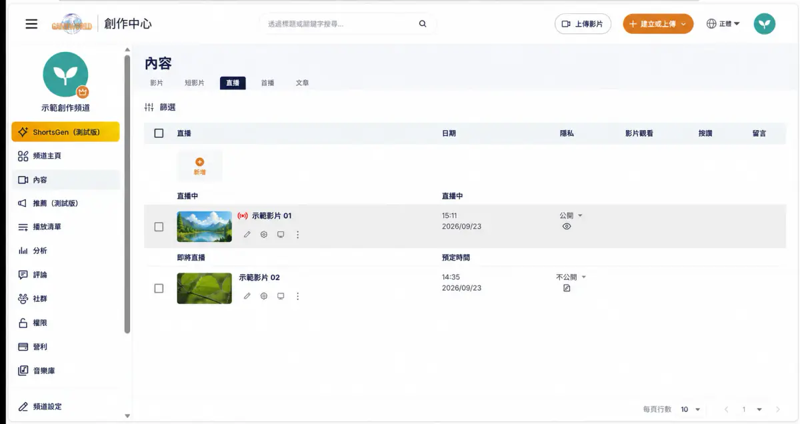Open the hamburger navigation menu
This screenshot has height=424, width=800.
point(31,24)
